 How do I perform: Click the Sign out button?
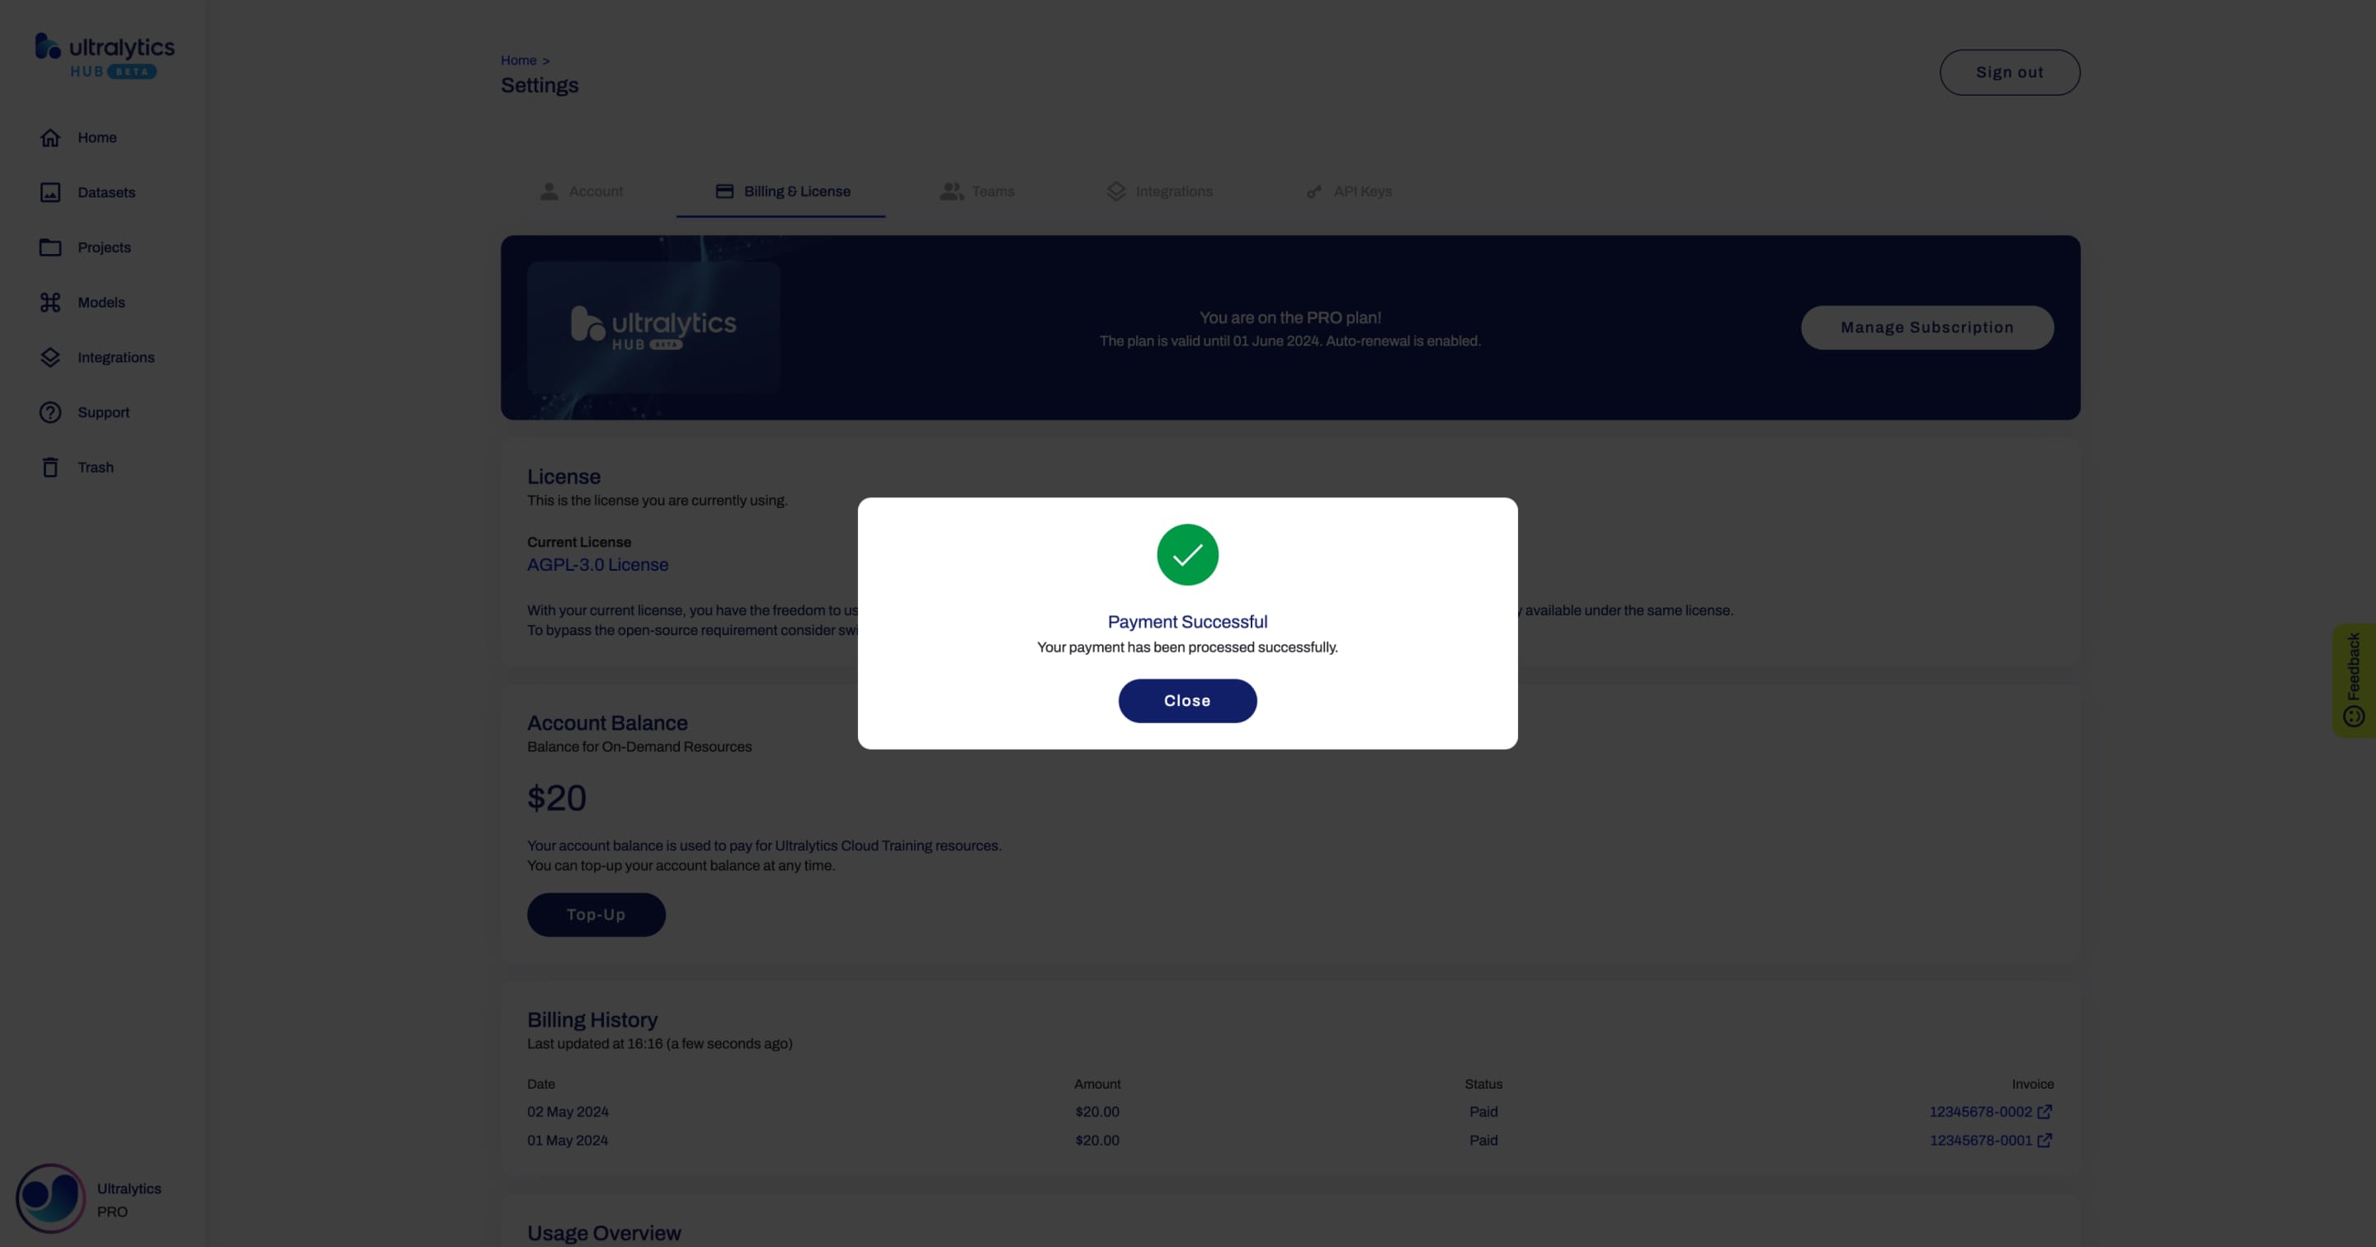[2010, 71]
